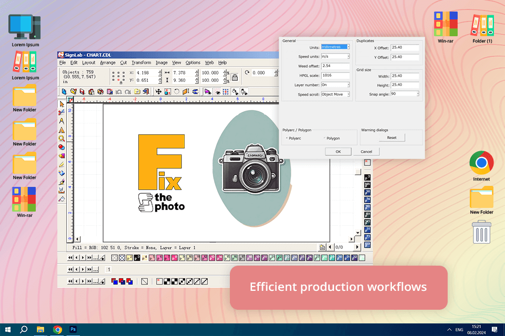Click the rotation angle field

[262, 73]
